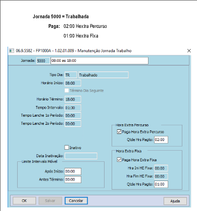Click the Após Início time field

coord(73,171)
